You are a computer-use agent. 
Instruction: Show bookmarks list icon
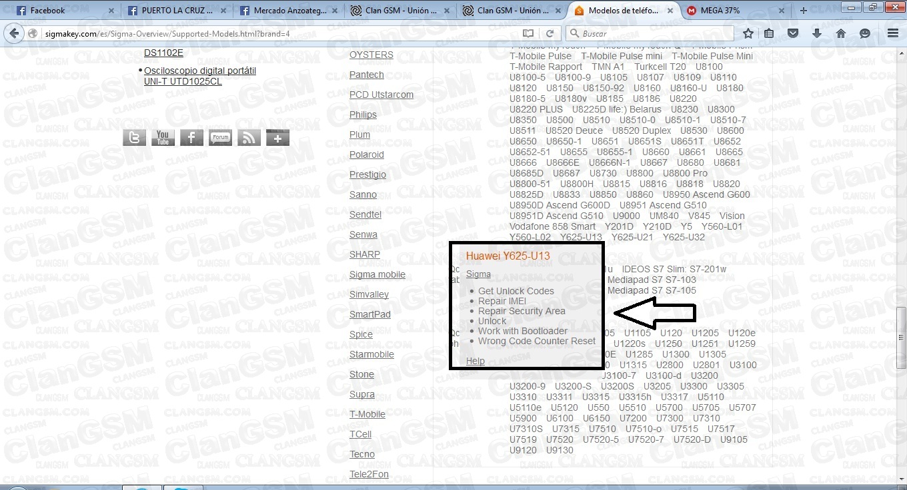click(x=770, y=33)
